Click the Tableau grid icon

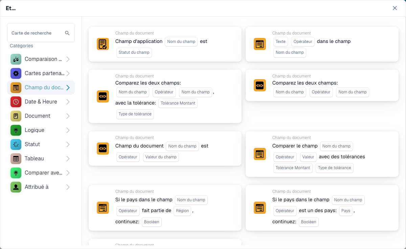coord(16,159)
